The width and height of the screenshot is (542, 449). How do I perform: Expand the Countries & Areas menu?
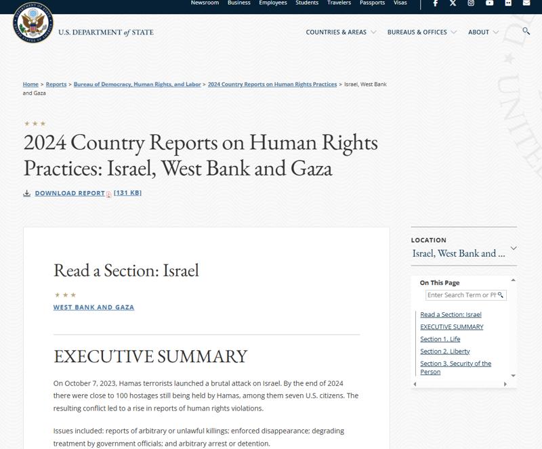tap(341, 32)
